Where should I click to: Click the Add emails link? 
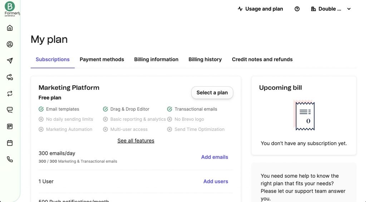(x=214, y=157)
